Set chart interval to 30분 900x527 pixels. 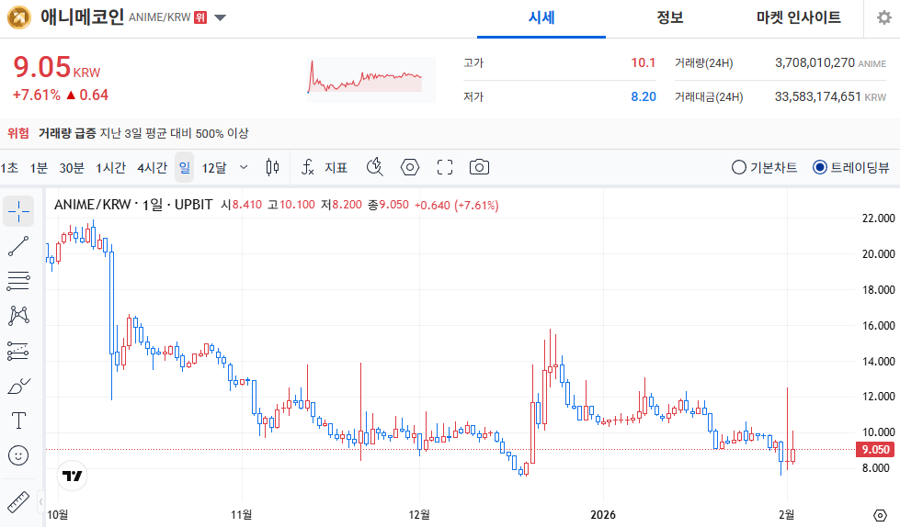[x=72, y=167]
